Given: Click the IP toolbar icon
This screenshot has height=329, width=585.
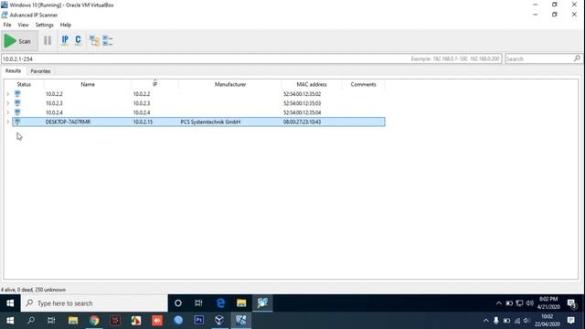Looking at the screenshot, I should tap(65, 40).
